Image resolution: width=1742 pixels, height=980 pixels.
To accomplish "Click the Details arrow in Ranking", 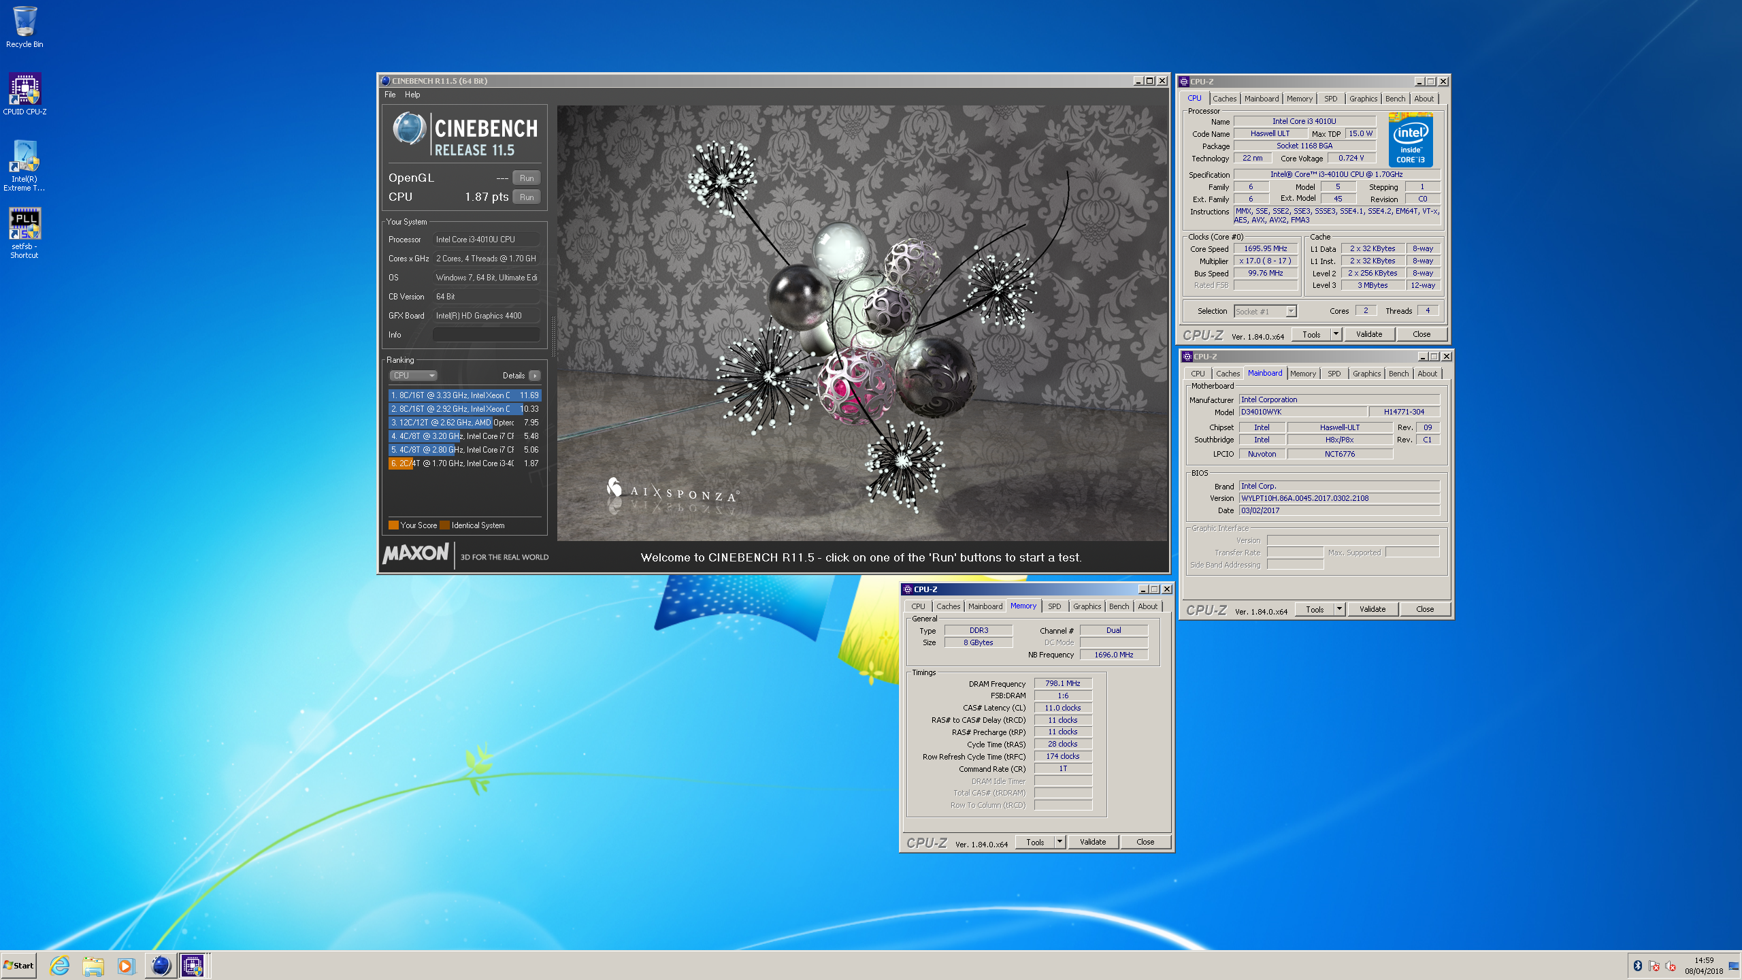I will tap(535, 376).
